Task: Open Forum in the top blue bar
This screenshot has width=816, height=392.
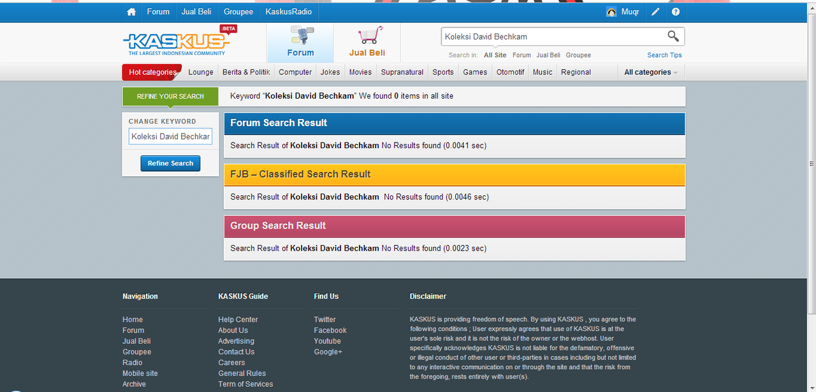Action: pyautogui.click(x=158, y=12)
